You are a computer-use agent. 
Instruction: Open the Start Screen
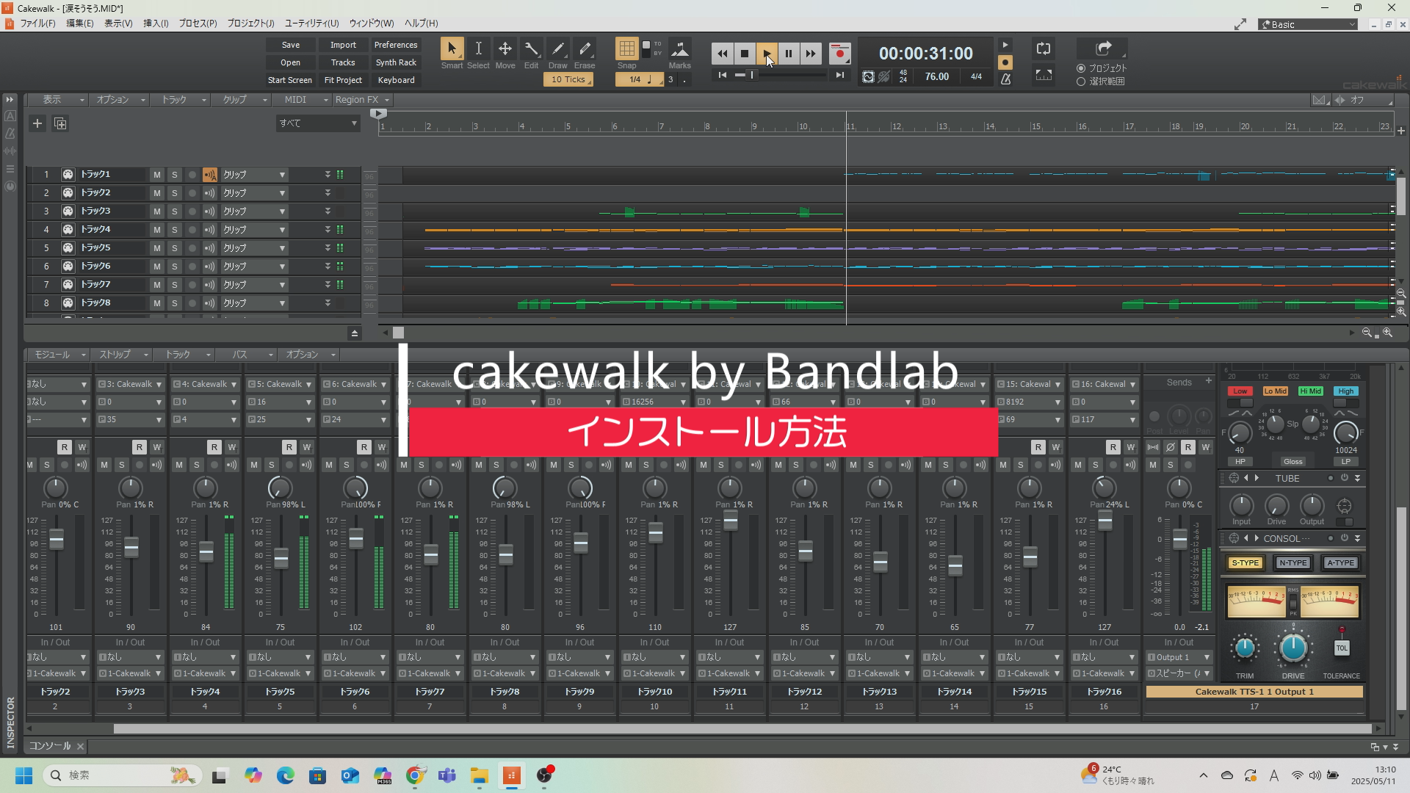(x=290, y=80)
